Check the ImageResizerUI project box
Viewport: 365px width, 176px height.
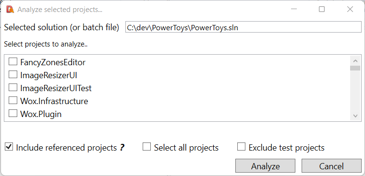[13, 75]
